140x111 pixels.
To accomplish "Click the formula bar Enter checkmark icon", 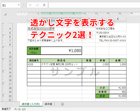I will point(37,5).
